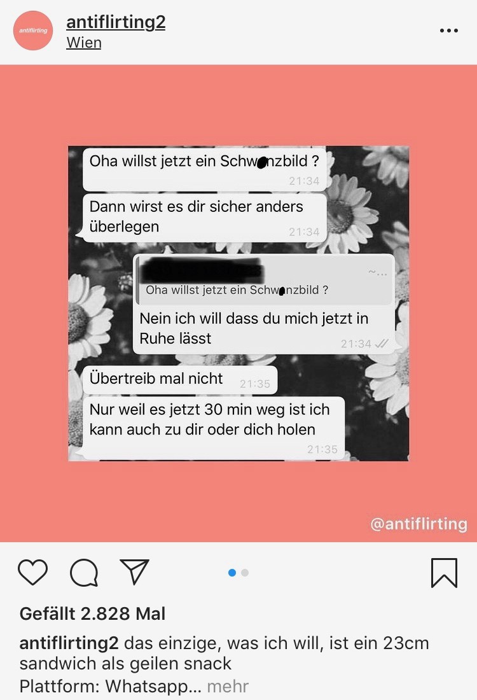Viewport: 477px width, 700px height.
Task: Save post using bookmark icon
Action: [444, 573]
